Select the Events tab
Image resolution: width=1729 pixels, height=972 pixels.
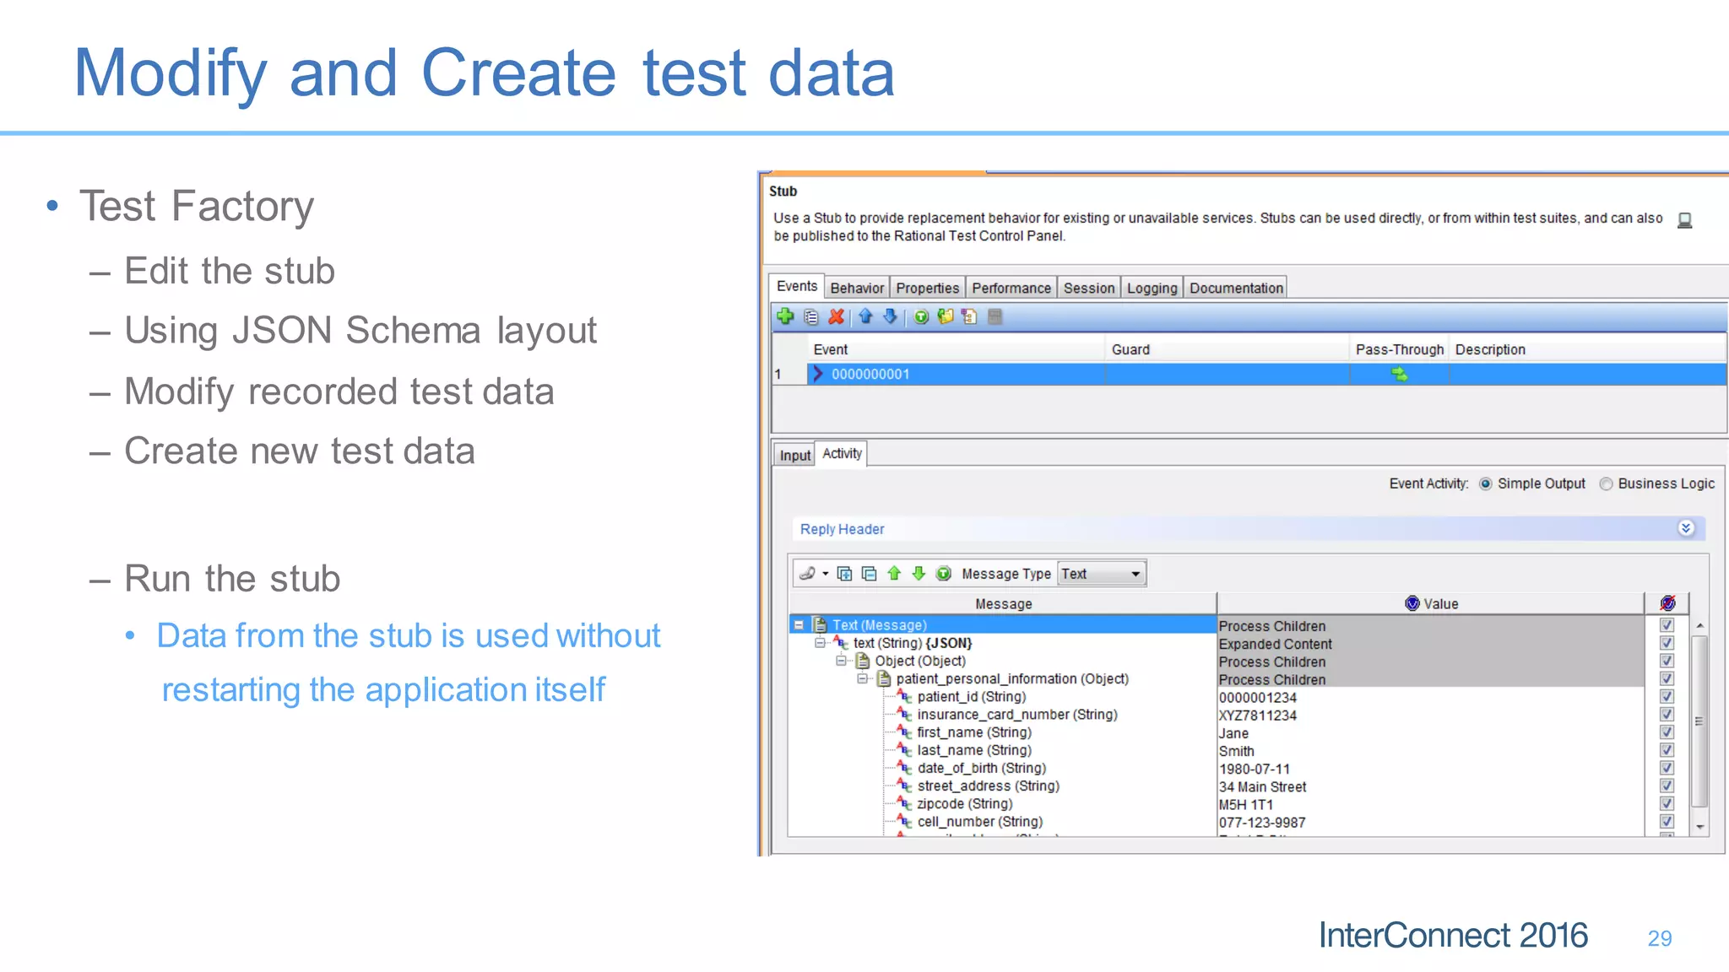(797, 286)
